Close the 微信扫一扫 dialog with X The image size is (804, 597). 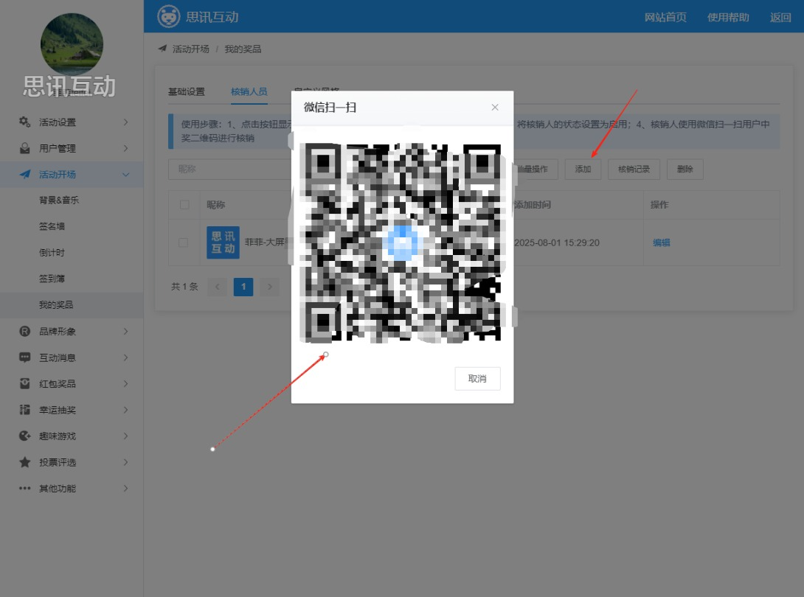point(495,107)
